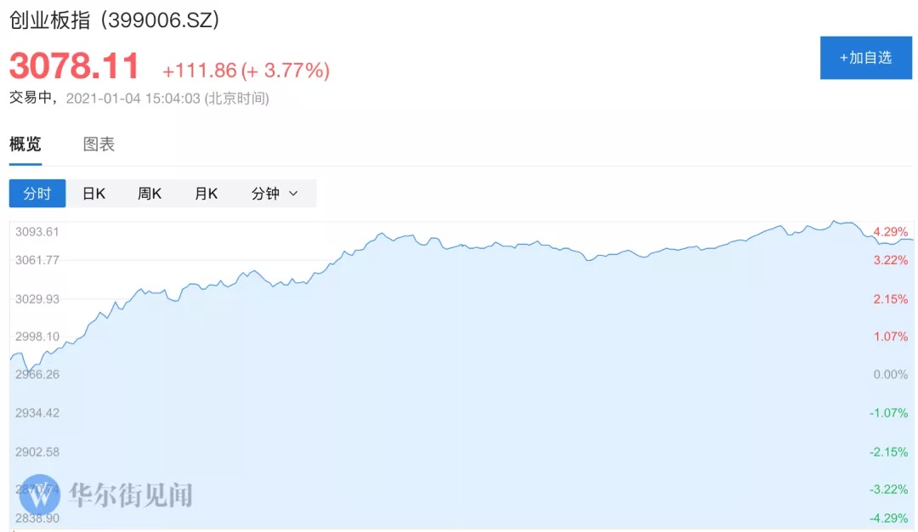Click the 华尔街见闻 watermark text
The image size is (918, 532).
(131, 495)
